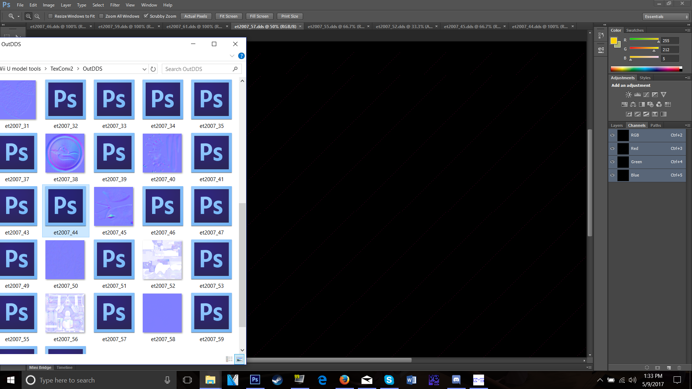The height and width of the screenshot is (389, 692).
Task: Create new channel icon
Action: coord(669,368)
